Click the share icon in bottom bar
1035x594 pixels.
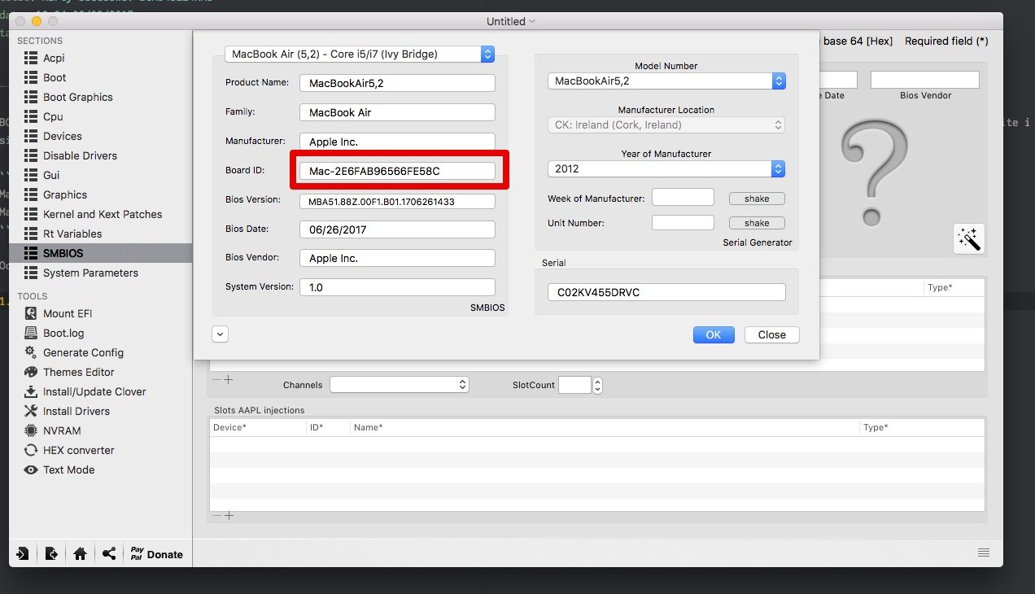tap(109, 554)
